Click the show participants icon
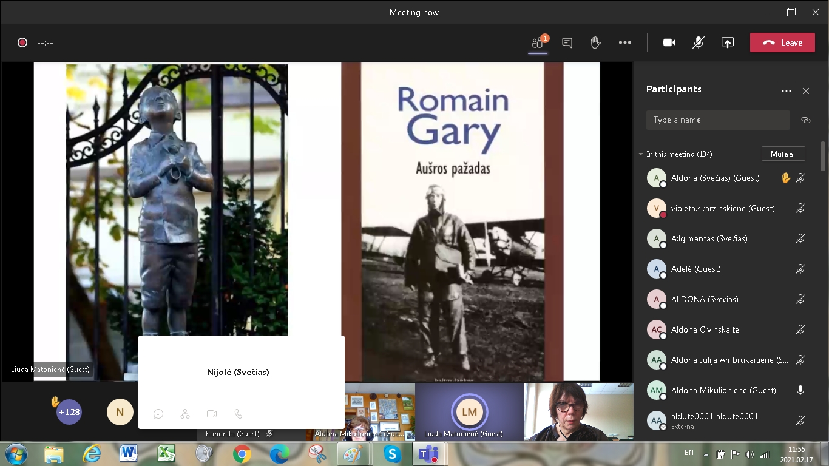The image size is (829, 466). pos(538,42)
